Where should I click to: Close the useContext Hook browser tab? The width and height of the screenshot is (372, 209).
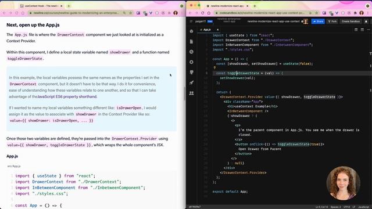pyautogui.click(x=61, y=6)
